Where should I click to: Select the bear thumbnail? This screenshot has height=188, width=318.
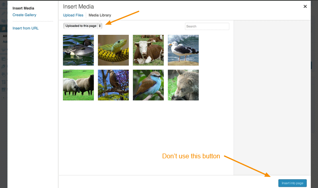(183, 85)
